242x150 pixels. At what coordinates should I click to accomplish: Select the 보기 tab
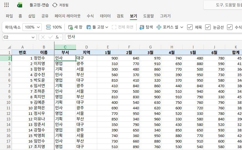pyautogui.click(x=133, y=16)
